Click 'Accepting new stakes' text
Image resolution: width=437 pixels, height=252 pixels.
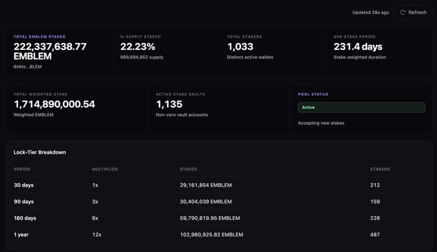pos(321,123)
